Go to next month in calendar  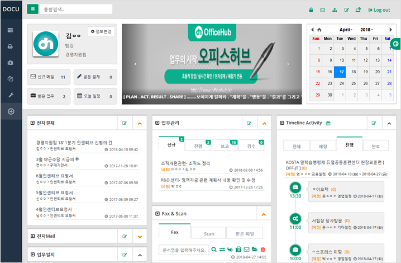[391, 30]
